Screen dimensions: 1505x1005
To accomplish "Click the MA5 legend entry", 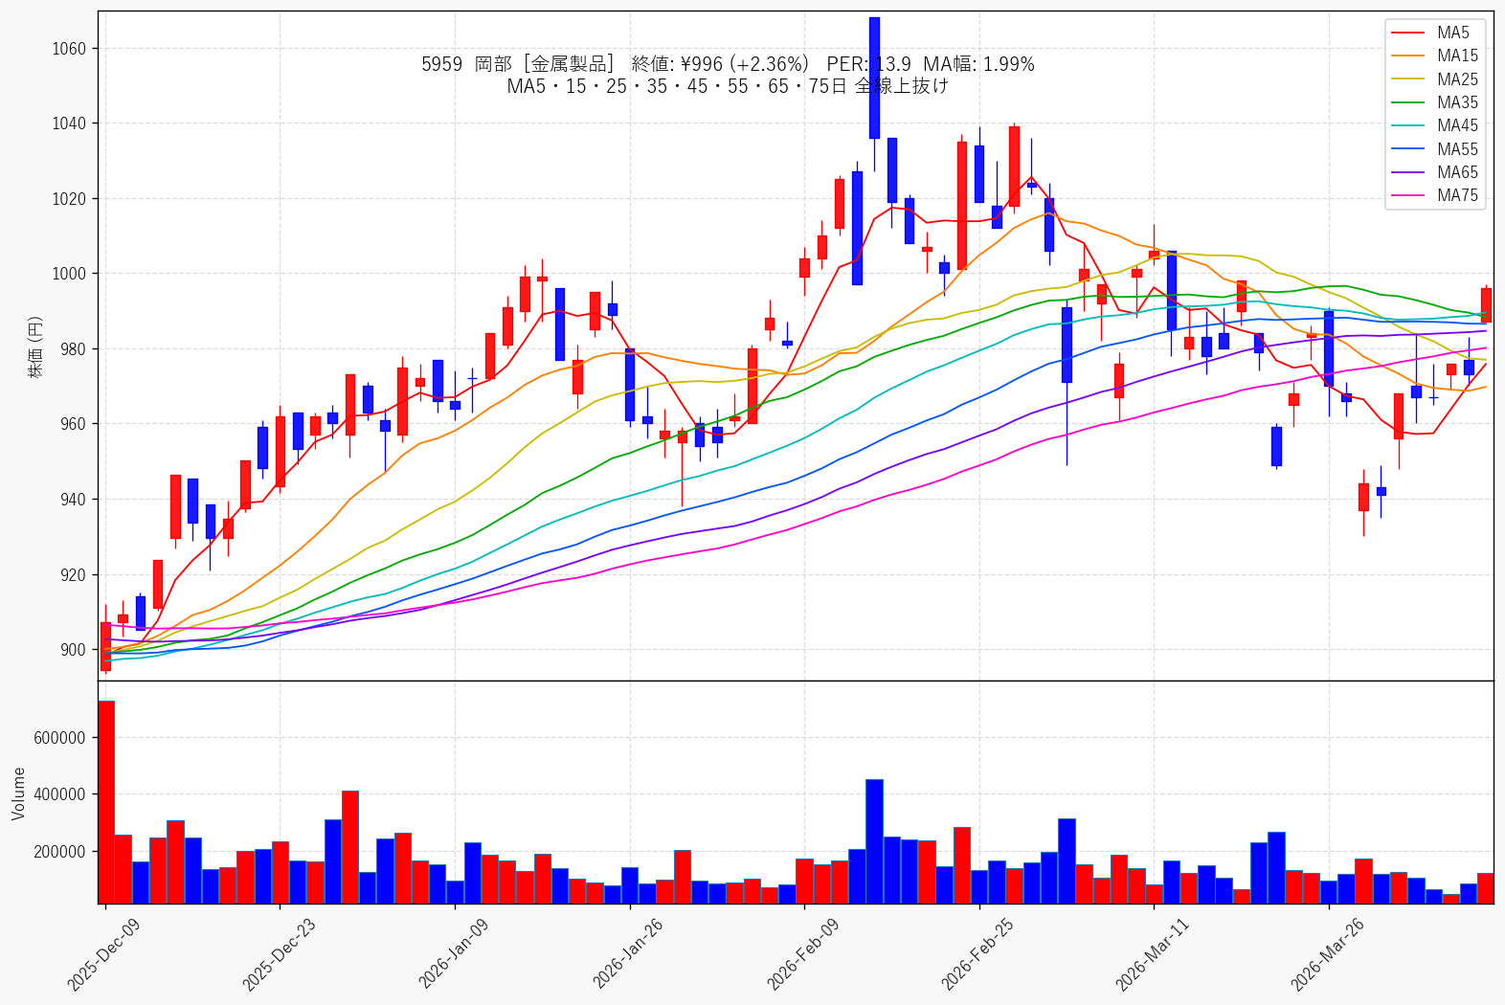I will point(1435,33).
